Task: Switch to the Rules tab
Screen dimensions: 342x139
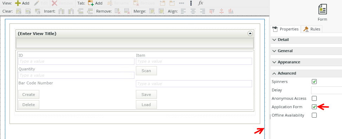Action: coord(312,29)
